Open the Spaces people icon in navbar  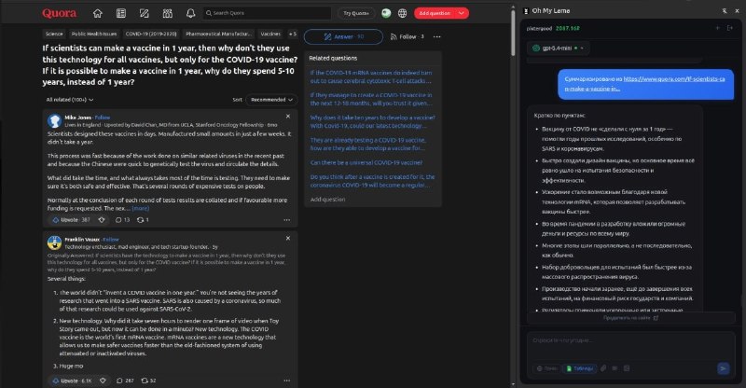pos(168,13)
